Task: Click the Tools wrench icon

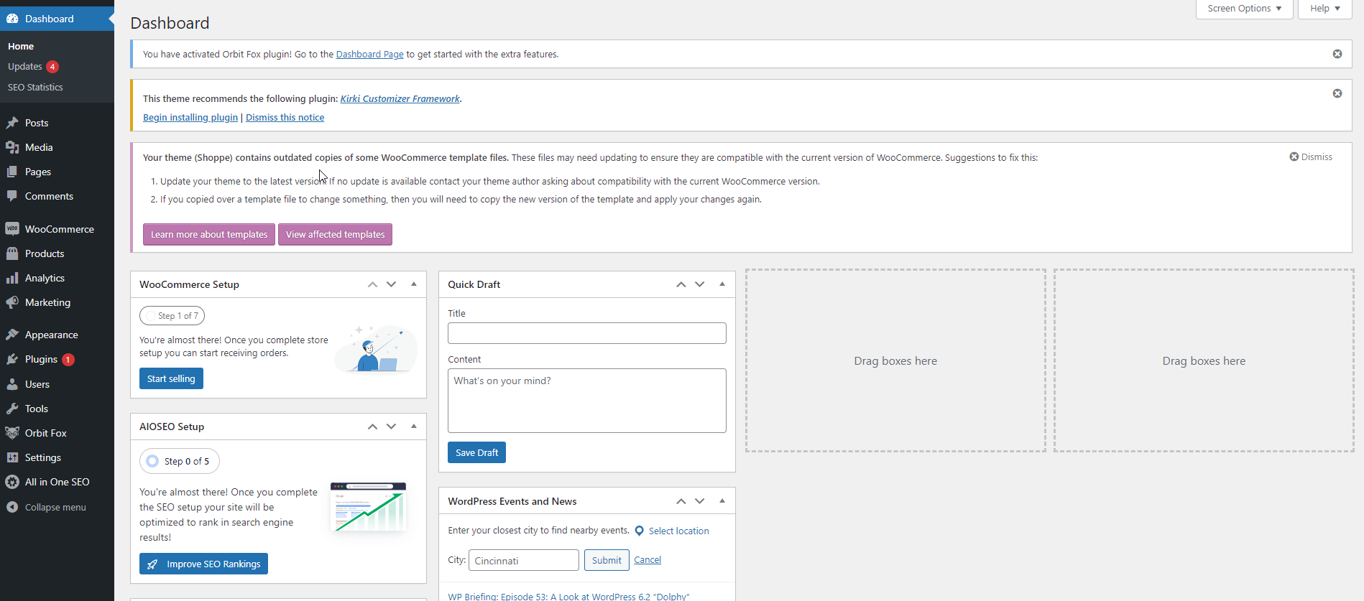Action: tap(12, 409)
